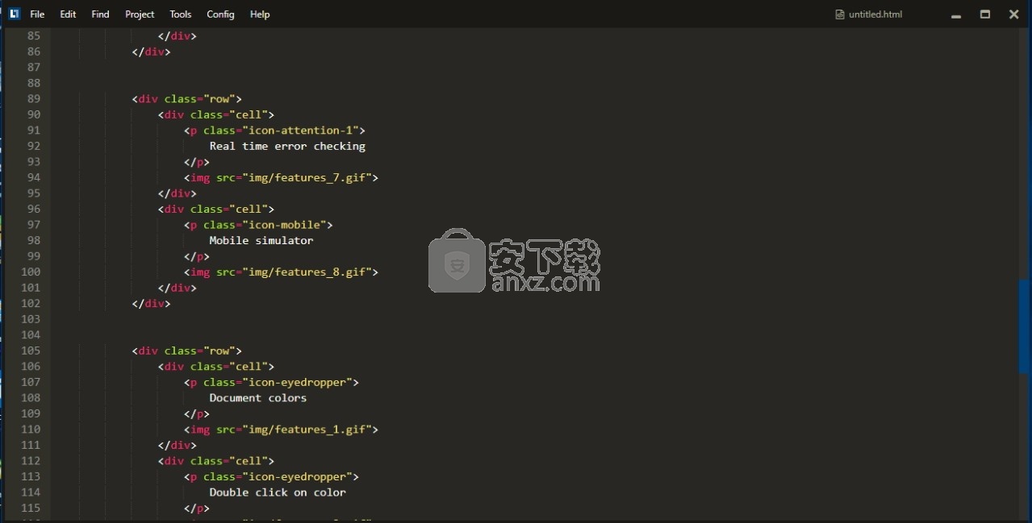Place cursor in 'Double click on color' text
1032x523 pixels.
pos(278,492)
